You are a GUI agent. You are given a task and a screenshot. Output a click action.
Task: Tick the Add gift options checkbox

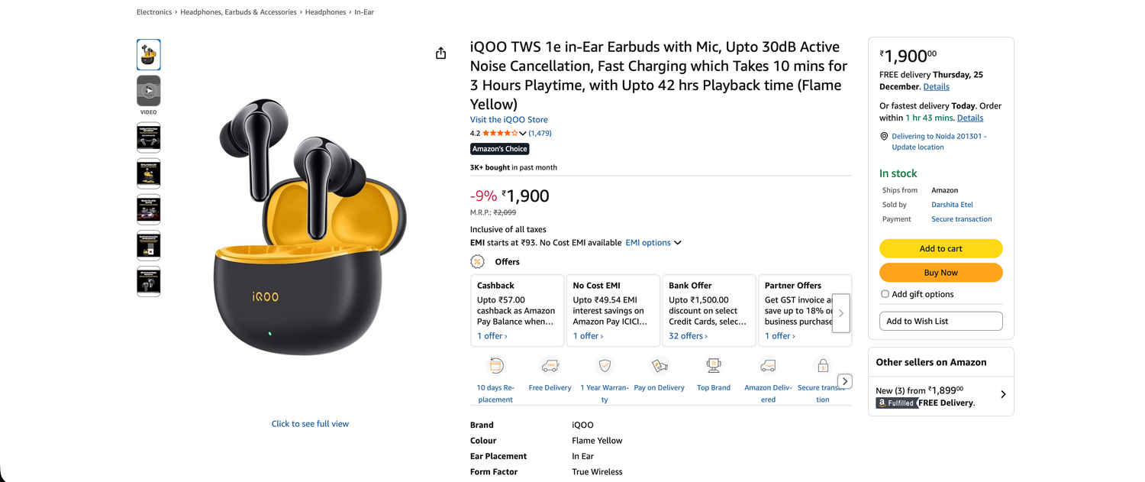pyautogui.click(x=885, y=294)
